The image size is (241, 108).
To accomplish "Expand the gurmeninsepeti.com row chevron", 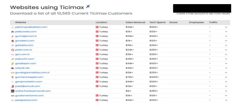I will [x=226, y=77].
